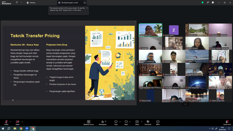Select Elsa Nathania's sunset background tile
Screen dimensions: 233x131
tap(197, 95)
